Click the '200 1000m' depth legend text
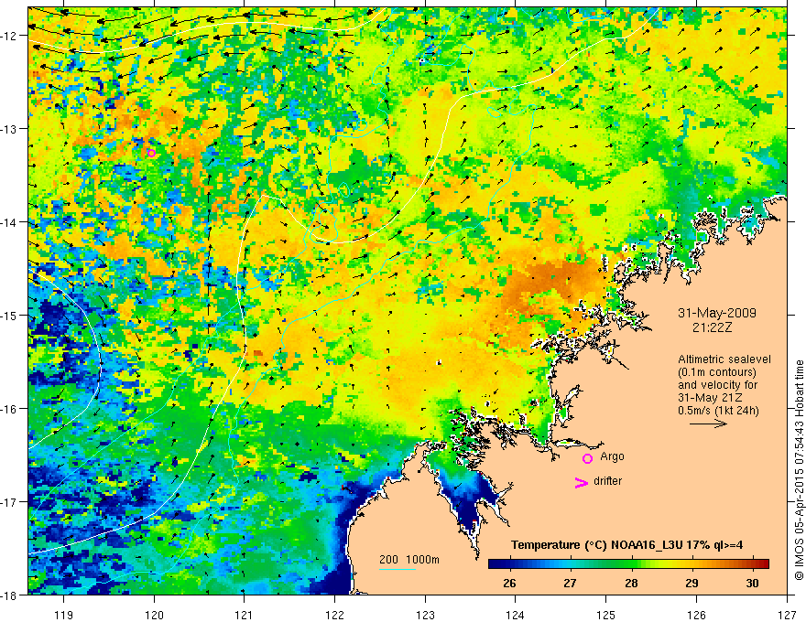This screenshot has height=622, width=806. click(409, 560)
